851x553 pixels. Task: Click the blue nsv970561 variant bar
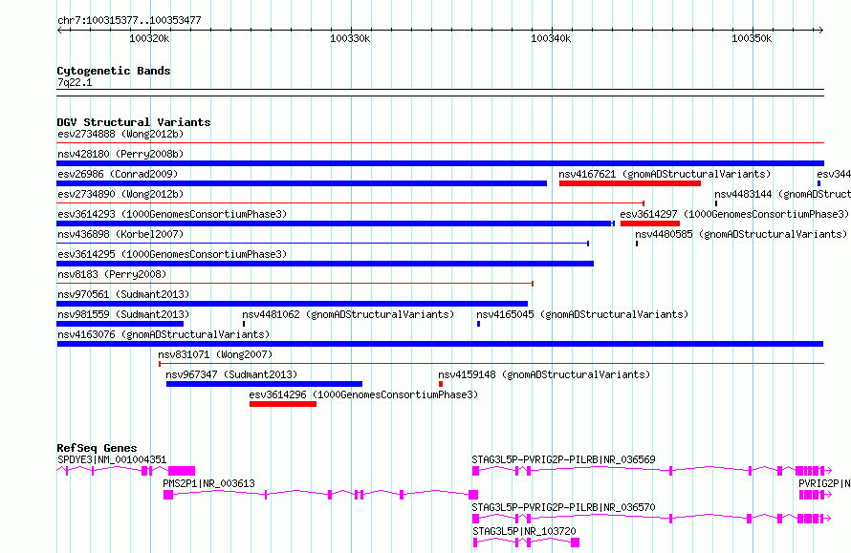point(292,304)
